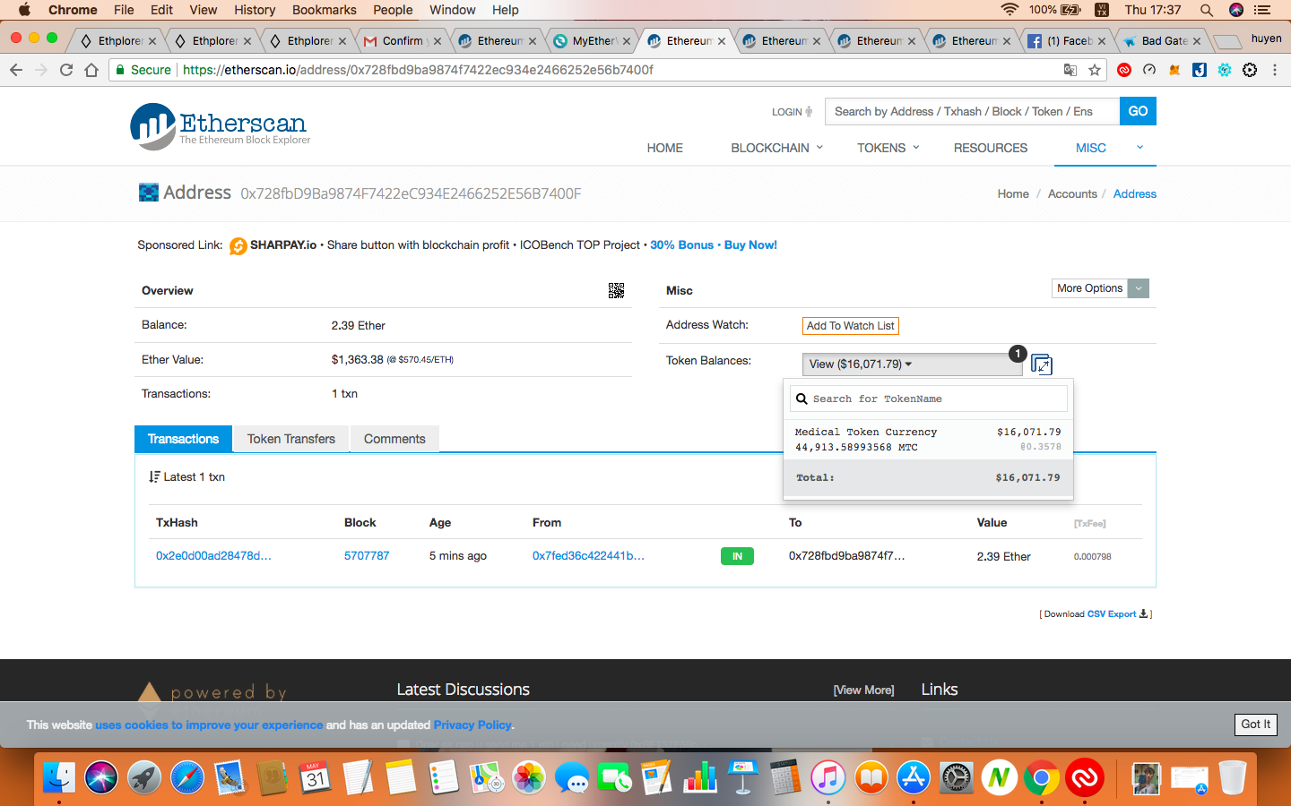Click the Chrome home button

click(91, 70)
